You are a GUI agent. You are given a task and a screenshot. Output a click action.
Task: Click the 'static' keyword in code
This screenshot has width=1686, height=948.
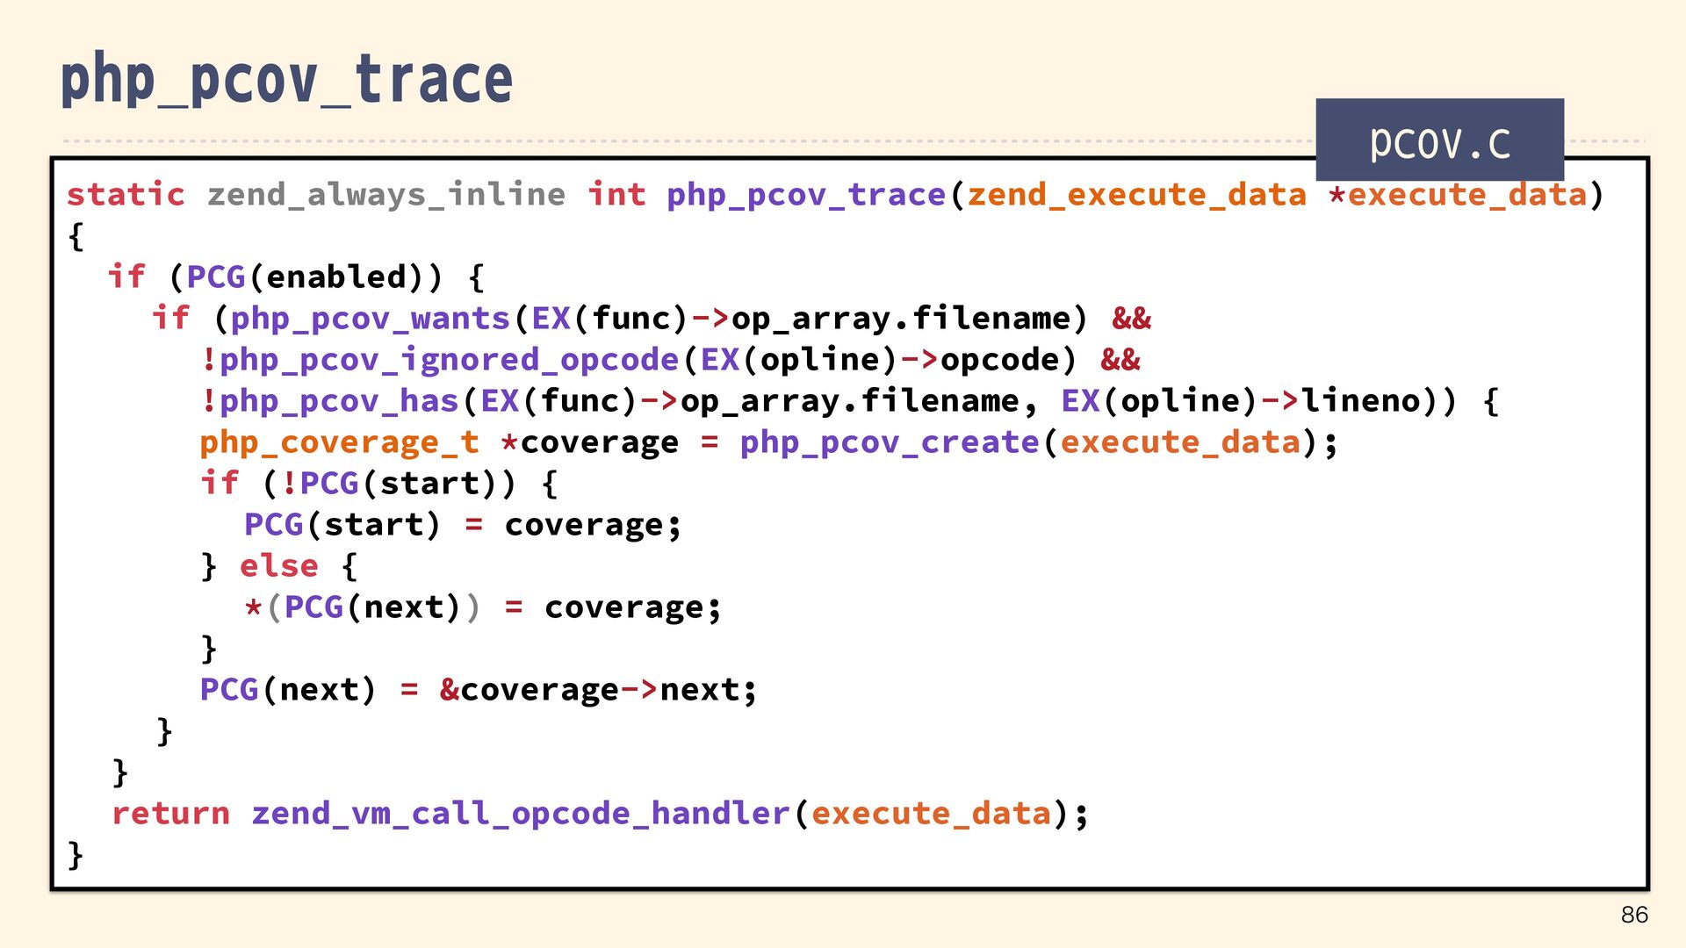coord(126,194)
